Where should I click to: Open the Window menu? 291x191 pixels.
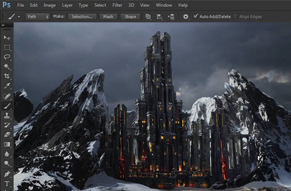point(164,5)
